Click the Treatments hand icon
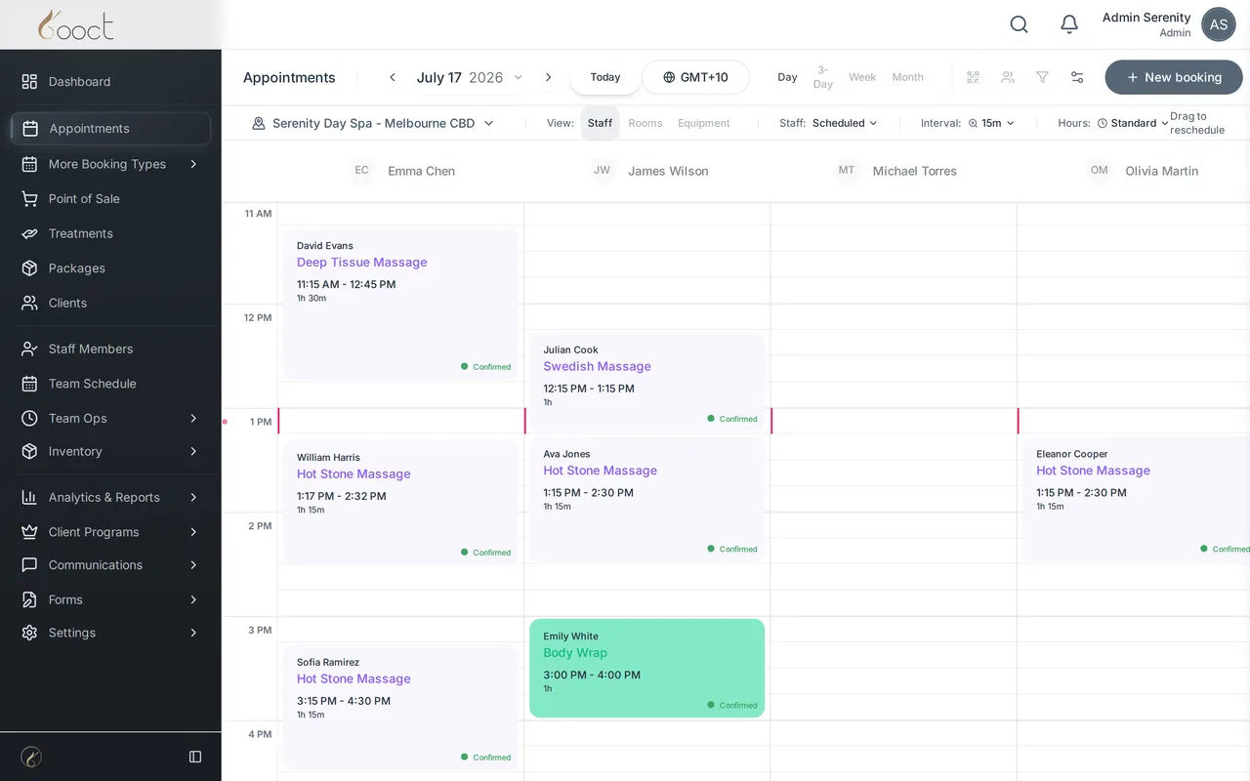 [x=29, y=233]
